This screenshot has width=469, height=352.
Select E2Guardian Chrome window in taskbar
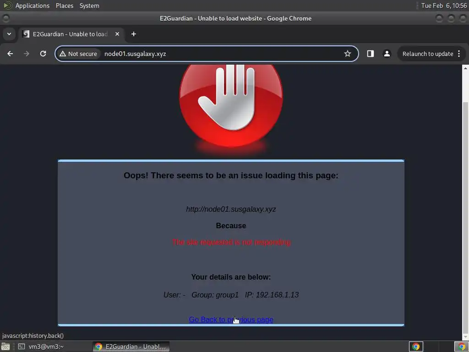[131, 346]
